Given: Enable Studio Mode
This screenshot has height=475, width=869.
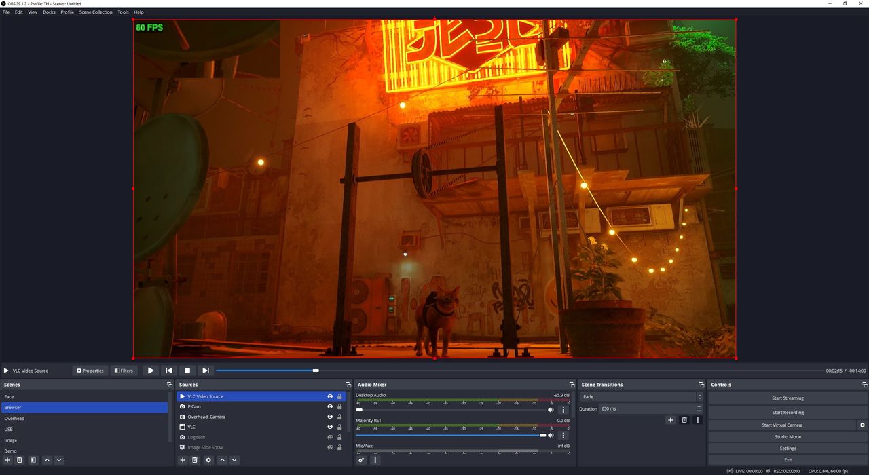Looking at the screenshot, I should [788, 437].
